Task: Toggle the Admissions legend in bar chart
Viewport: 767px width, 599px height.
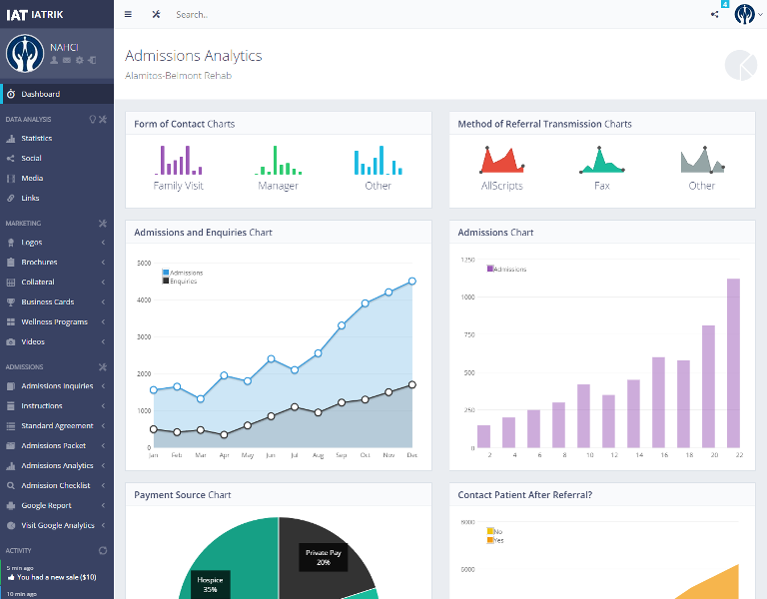Action: coord(508,269)
